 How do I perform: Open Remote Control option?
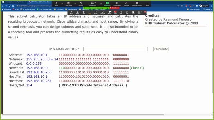tap(137, 4)
